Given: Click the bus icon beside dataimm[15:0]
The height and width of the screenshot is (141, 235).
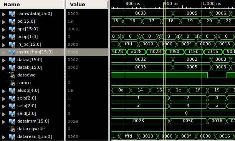Looking at the screenshot, I should pos(12,121).
